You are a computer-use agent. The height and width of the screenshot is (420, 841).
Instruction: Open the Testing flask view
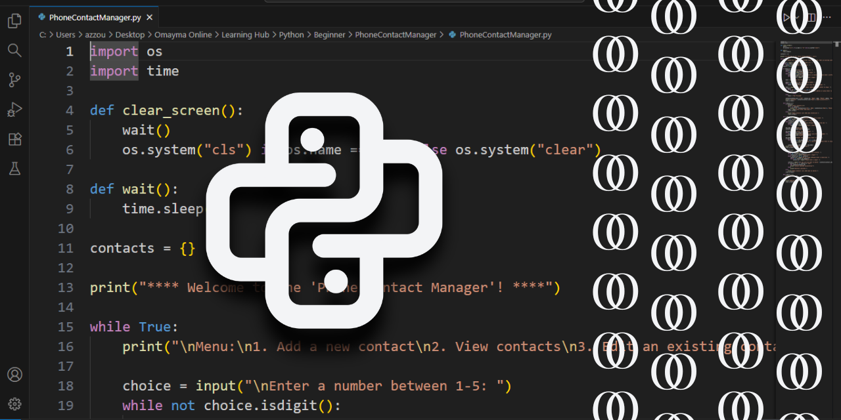14,169
